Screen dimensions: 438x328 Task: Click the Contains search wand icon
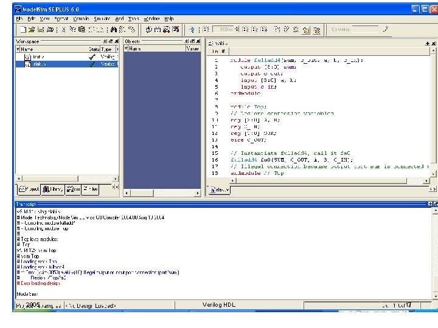click(385, 29)
